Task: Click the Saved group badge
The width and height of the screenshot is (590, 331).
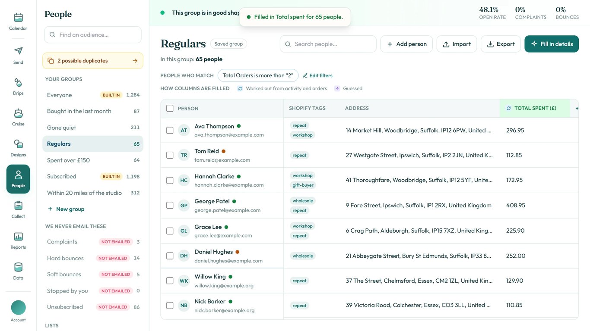Action: coord(228,44)
